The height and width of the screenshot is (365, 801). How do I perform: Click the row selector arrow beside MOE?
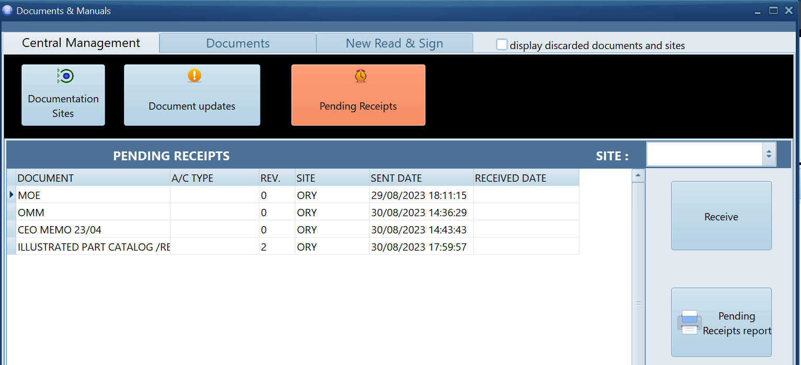(x=12, y=195)
